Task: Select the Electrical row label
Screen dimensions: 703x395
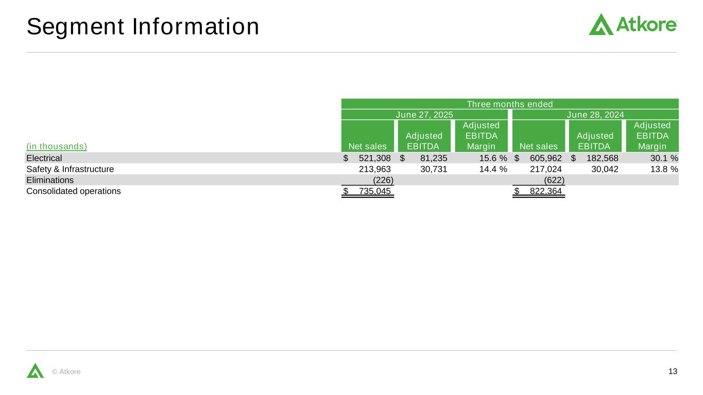Action: click(x=44, y=158)
